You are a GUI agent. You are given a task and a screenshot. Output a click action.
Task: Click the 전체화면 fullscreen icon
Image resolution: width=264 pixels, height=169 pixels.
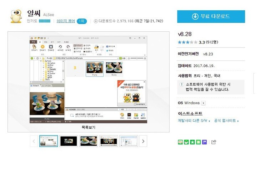point(51,47)
